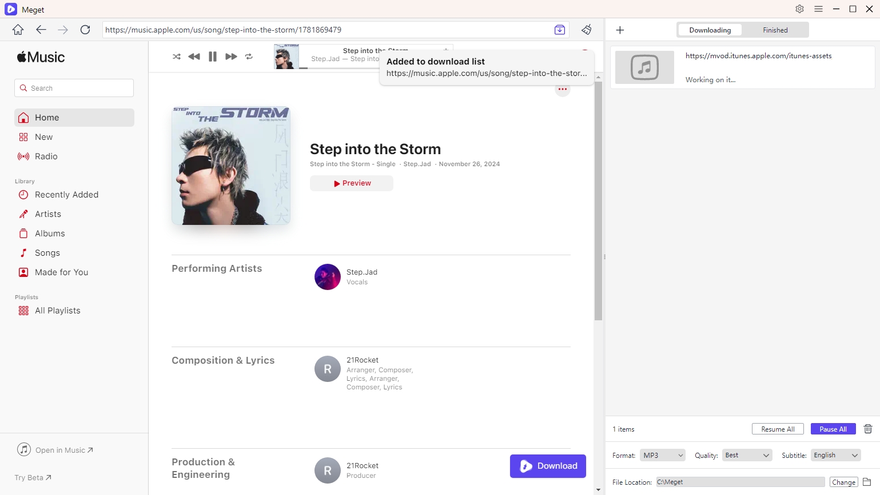
Task: Open the New section
Action: [74, 137]
